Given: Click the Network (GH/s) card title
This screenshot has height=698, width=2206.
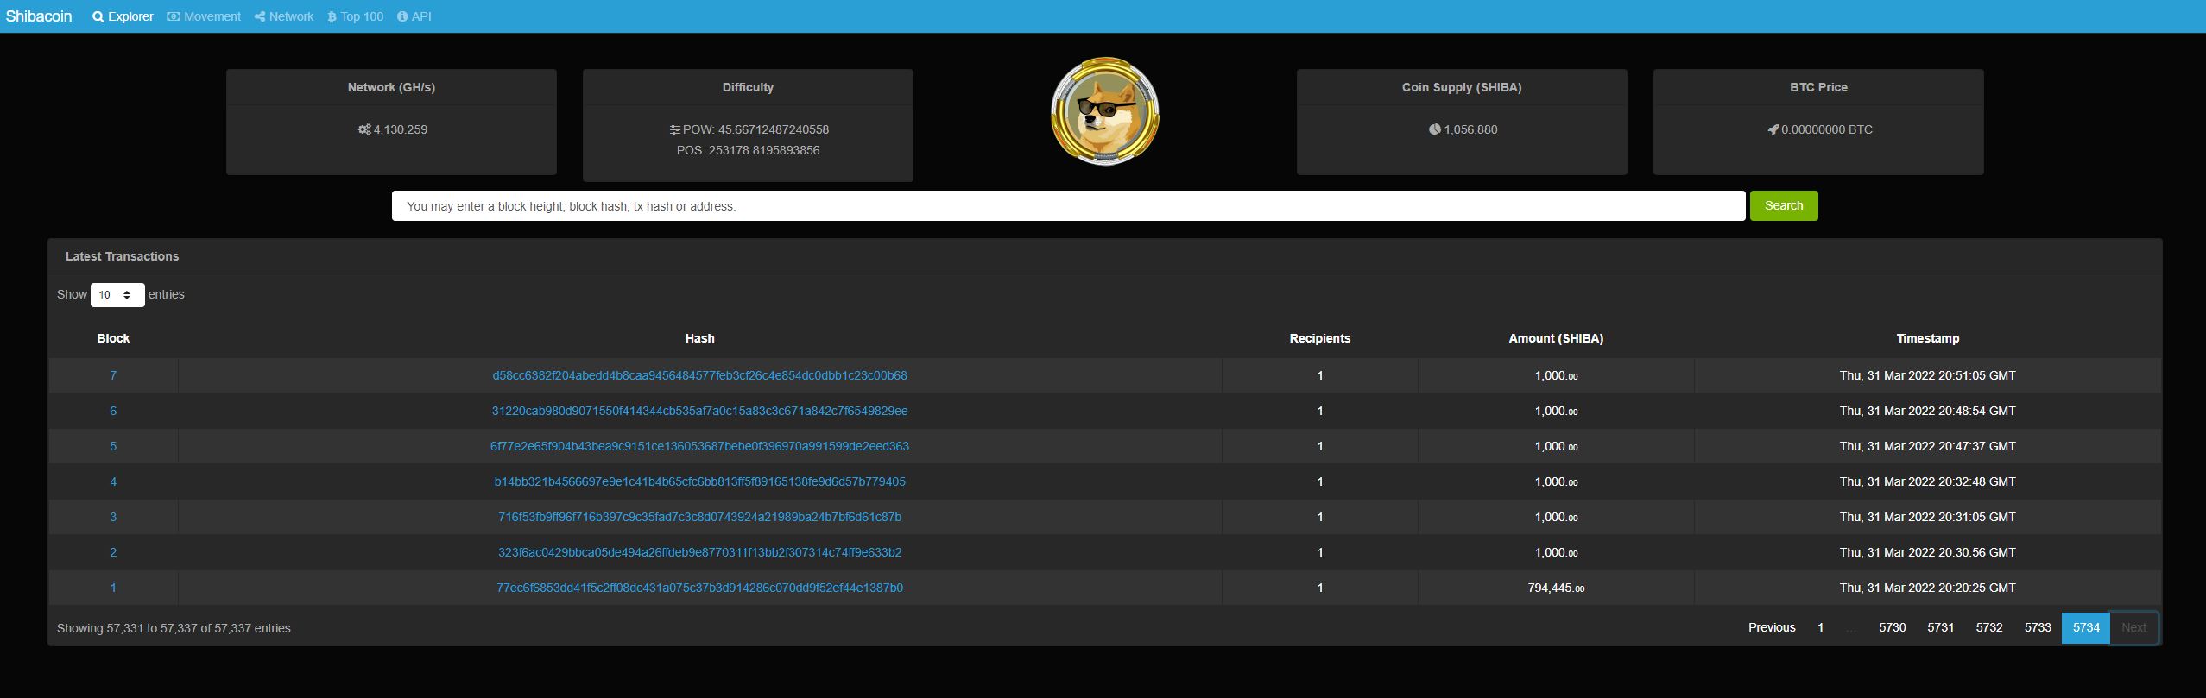Looking at the screenshot, I should [391, 87].
